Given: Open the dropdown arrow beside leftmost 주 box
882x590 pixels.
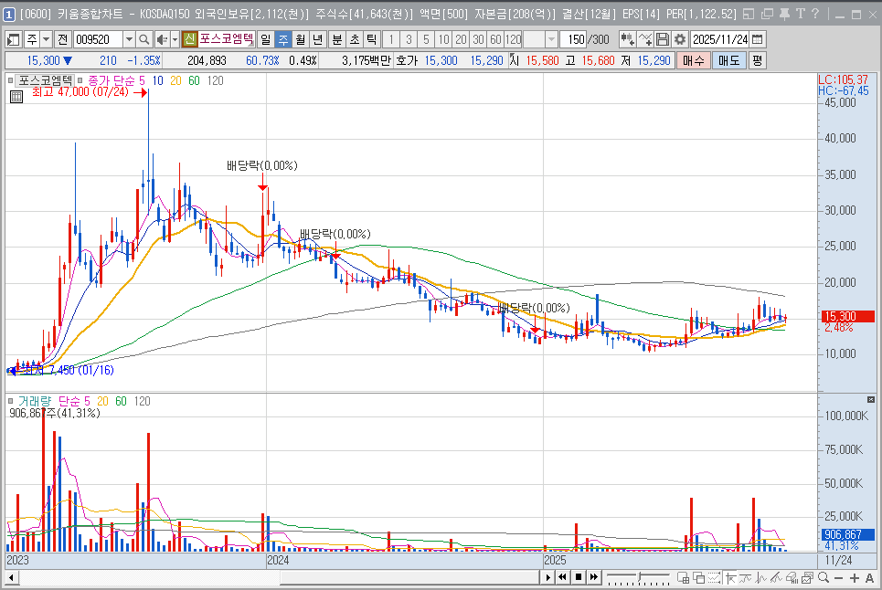Looking at the screenshot, I should tap(46, 39).
